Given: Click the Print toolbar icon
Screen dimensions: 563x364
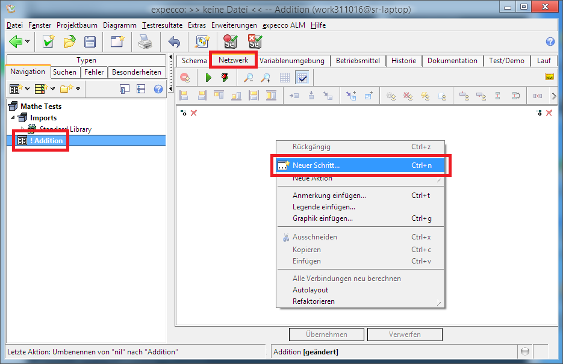Looking at the screenshot, I should tap(145, 42).
